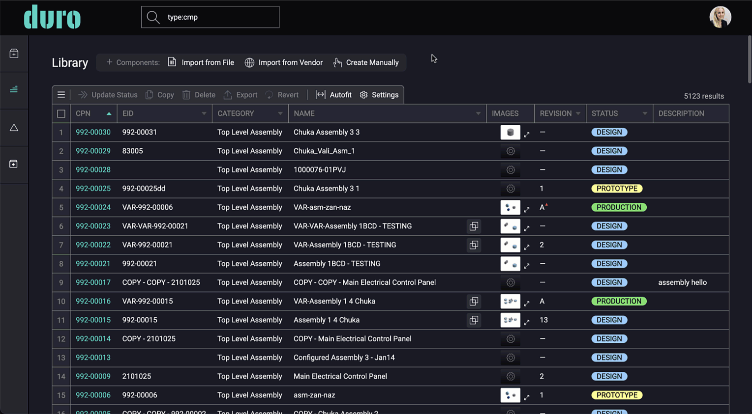Image resolution: width=752 pixels, height=414 pixels.
Task: Choose Import from File
Action: tap(201, 62)
